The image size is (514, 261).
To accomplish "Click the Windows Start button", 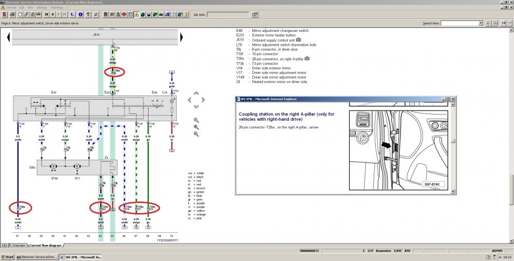I will [x=8, y=257].
